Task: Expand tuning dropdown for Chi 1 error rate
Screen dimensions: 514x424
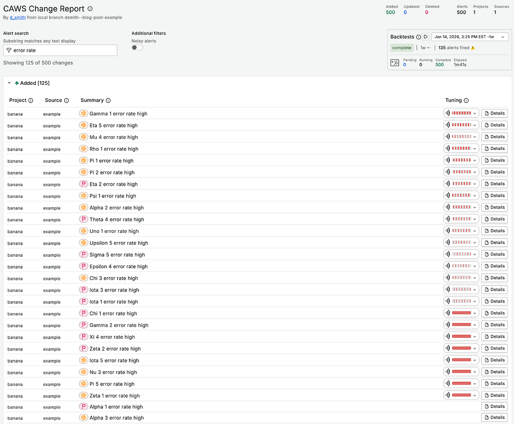Action: pos(475,313)
